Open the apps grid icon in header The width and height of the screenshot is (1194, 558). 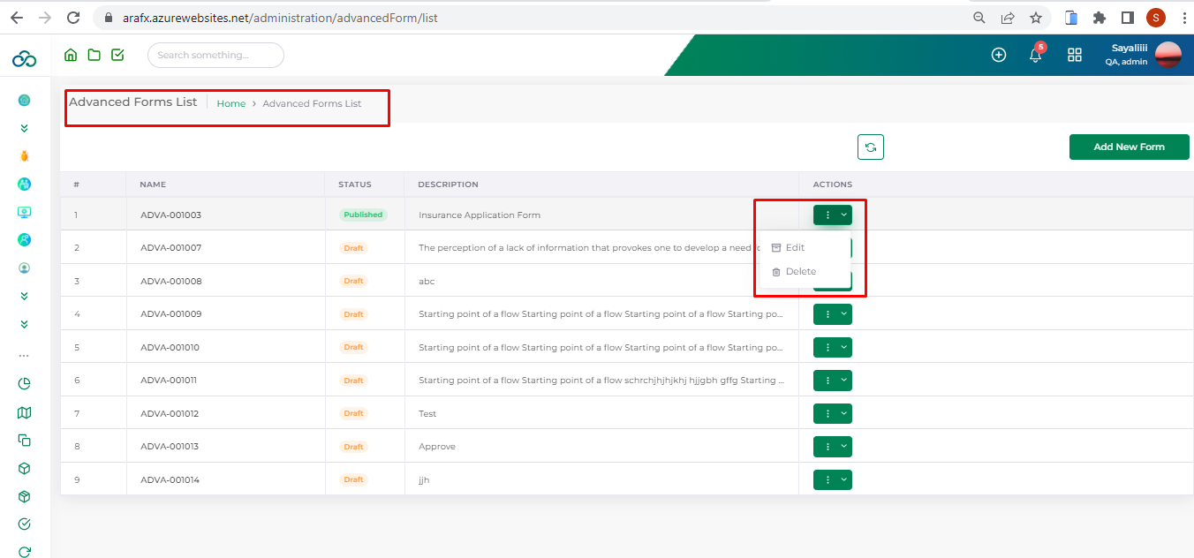click(1075, 55)
